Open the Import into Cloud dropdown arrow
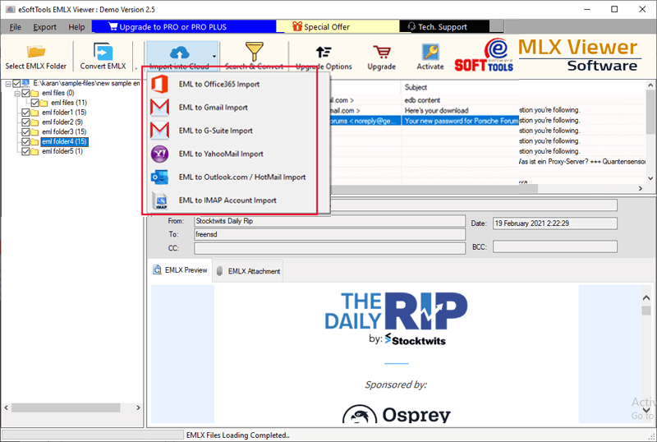657x442 pixels. pyautogui.click(x=214, y=56)
